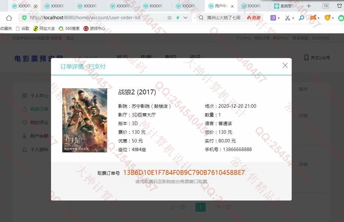Open the scissors tool dropdown arrow
The height and width of the screenshot is (222, 344).
point(293,18)
